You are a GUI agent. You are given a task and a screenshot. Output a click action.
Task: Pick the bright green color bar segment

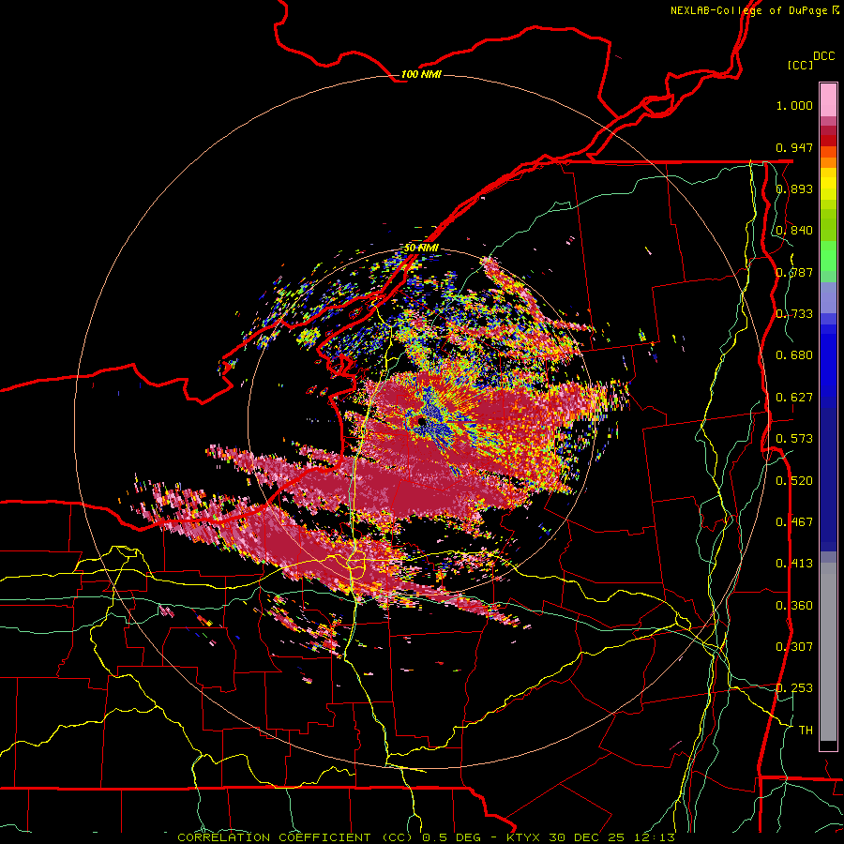point(828,256)
